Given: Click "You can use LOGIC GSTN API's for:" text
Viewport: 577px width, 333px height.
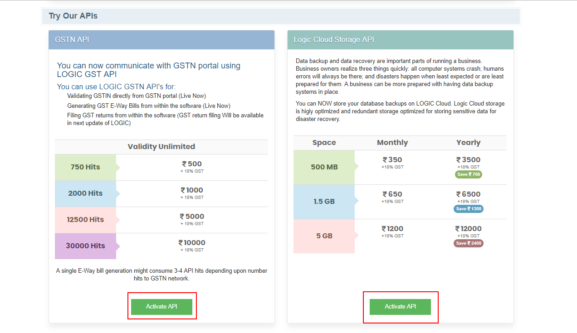Looking at the screenshot, I should [x=116, y=87].
